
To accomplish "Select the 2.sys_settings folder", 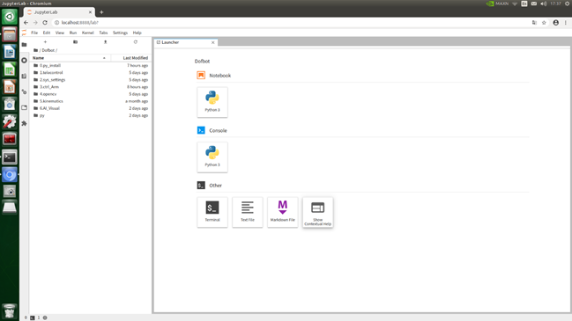I will click(90, 80).
